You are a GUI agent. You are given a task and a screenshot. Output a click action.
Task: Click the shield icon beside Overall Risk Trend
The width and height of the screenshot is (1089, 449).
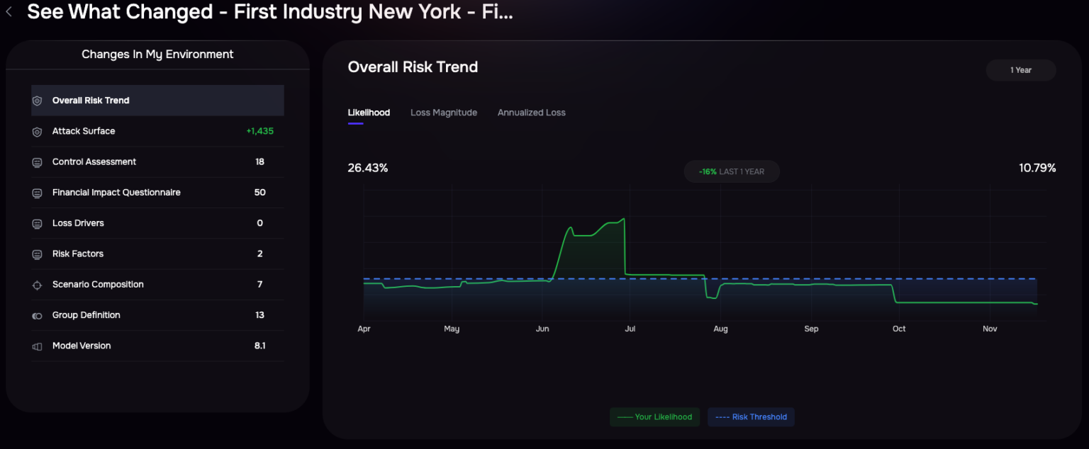(37, 101)
